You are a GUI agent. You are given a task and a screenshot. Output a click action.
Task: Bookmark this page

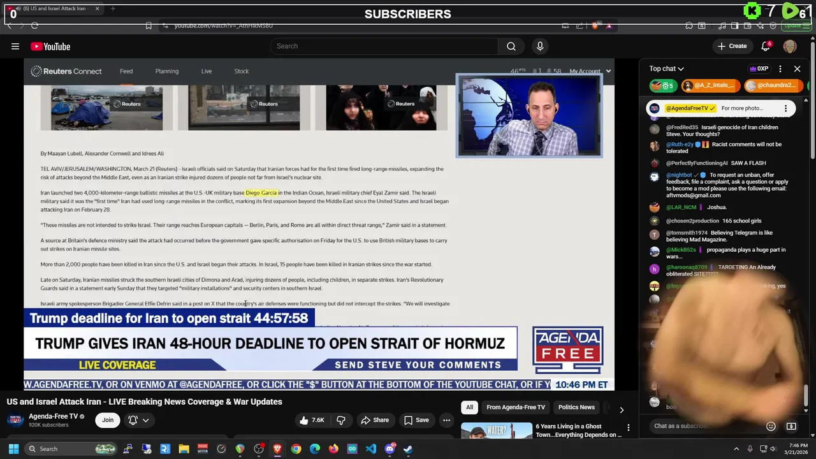tap(149, 25)
